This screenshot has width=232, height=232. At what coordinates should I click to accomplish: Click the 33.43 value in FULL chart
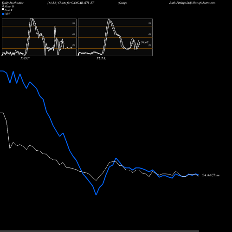tap(145, 42)
